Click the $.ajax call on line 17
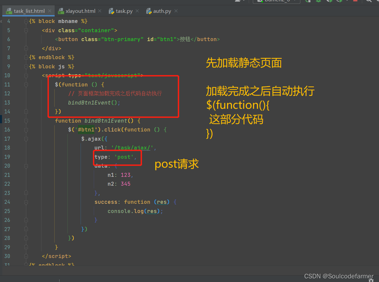The height and width of the screenshot is (282, 379). 91,139
